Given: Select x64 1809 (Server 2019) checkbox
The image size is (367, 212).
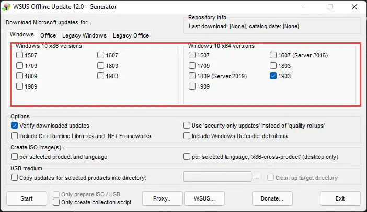Looking at the screenshot, I should coord(193,76).
